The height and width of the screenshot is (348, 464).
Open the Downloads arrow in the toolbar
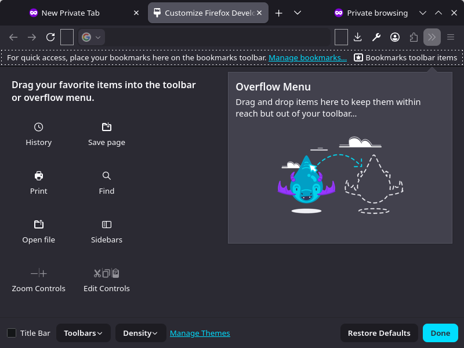point(357,37)
